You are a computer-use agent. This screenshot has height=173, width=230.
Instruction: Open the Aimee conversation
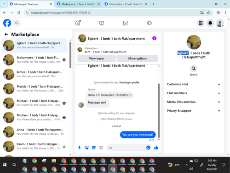click(x=34, y=74)
